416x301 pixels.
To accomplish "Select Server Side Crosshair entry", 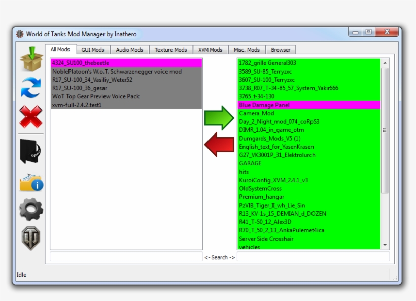I will coord(309,239).
